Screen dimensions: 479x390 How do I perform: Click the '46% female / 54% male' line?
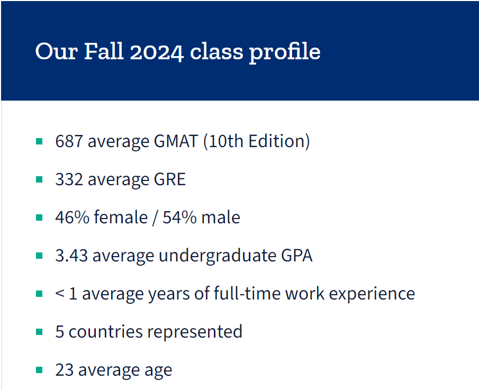pyautogui.click(x=148, y=217)
